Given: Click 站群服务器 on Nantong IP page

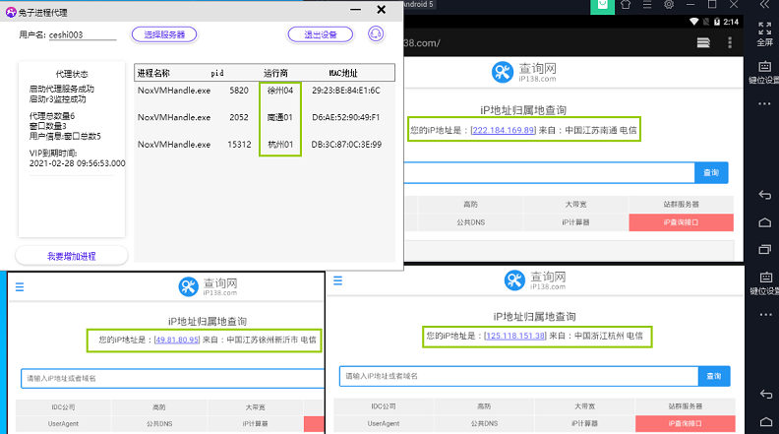Looking at the screenshot, I should click(x=681, y=205).
